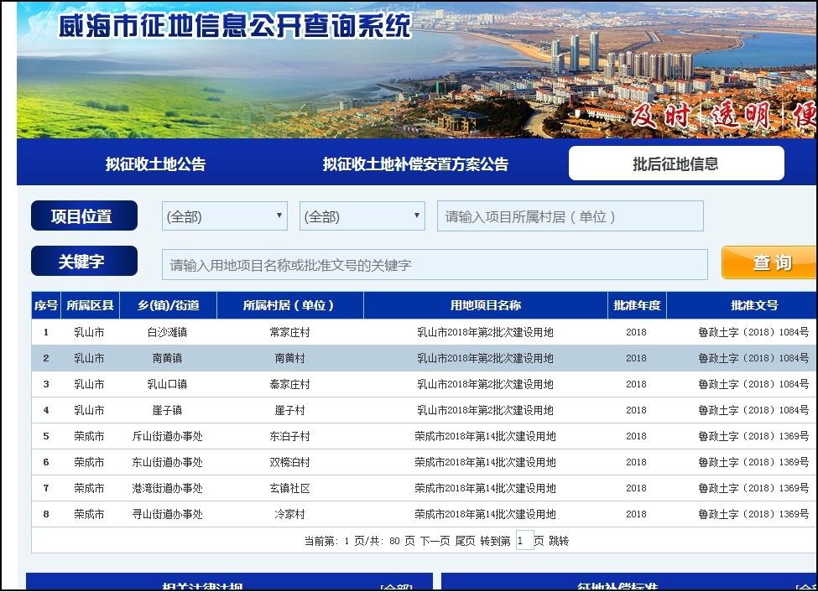This screenshot has height=592, width=818.
Task: Click the 批准年度 column header
Action: point(637,306)
